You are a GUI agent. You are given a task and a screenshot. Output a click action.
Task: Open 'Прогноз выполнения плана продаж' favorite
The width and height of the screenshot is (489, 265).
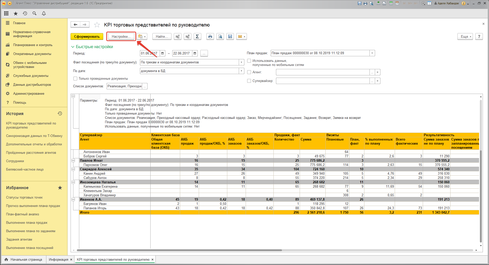(33, 206)
